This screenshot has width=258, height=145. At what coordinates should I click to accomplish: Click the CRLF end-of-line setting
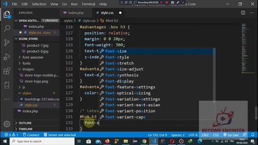click(x=205, y=135)
